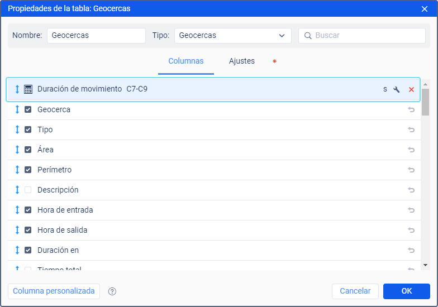438x307 pixels.
Task: Click the Nombre input field
Action: click(96, 36)
